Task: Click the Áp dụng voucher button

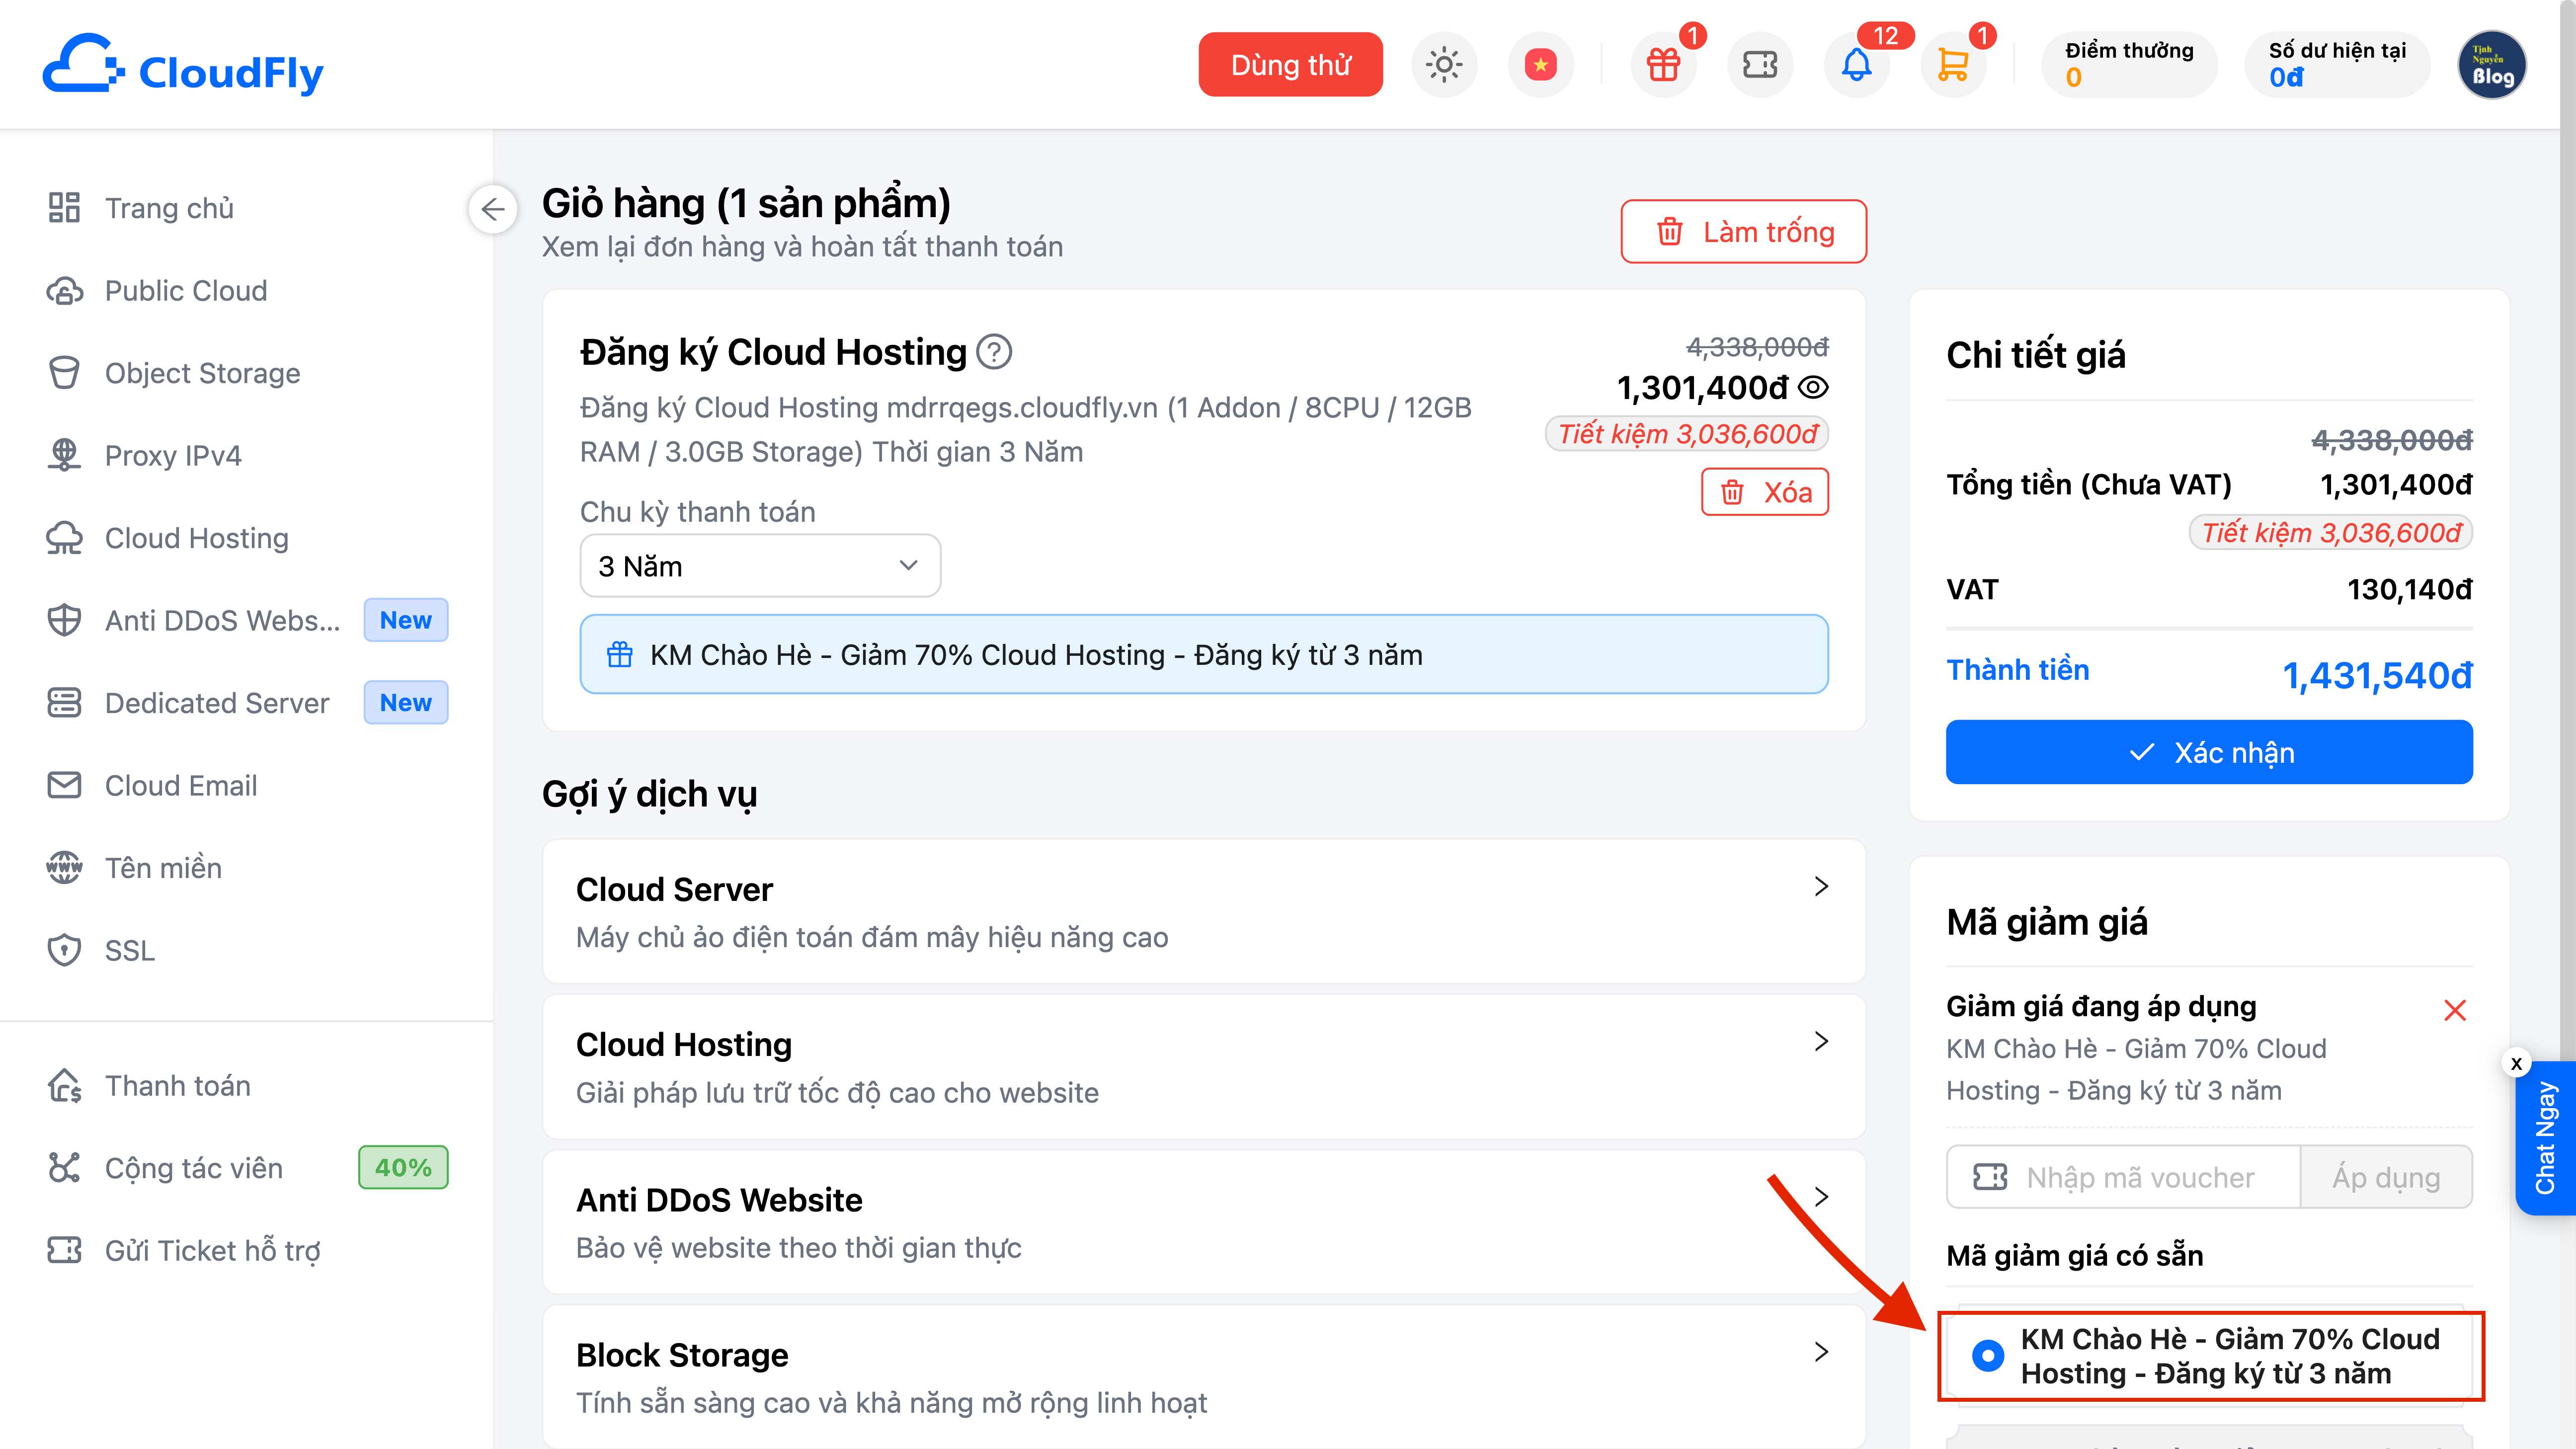Action: click(2386, 1177)
